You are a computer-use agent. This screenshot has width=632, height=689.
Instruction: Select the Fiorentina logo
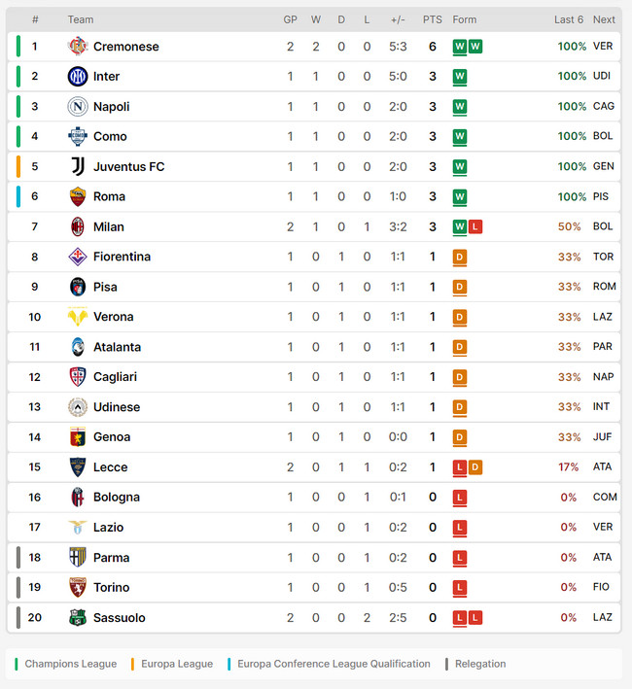(78, 257)
